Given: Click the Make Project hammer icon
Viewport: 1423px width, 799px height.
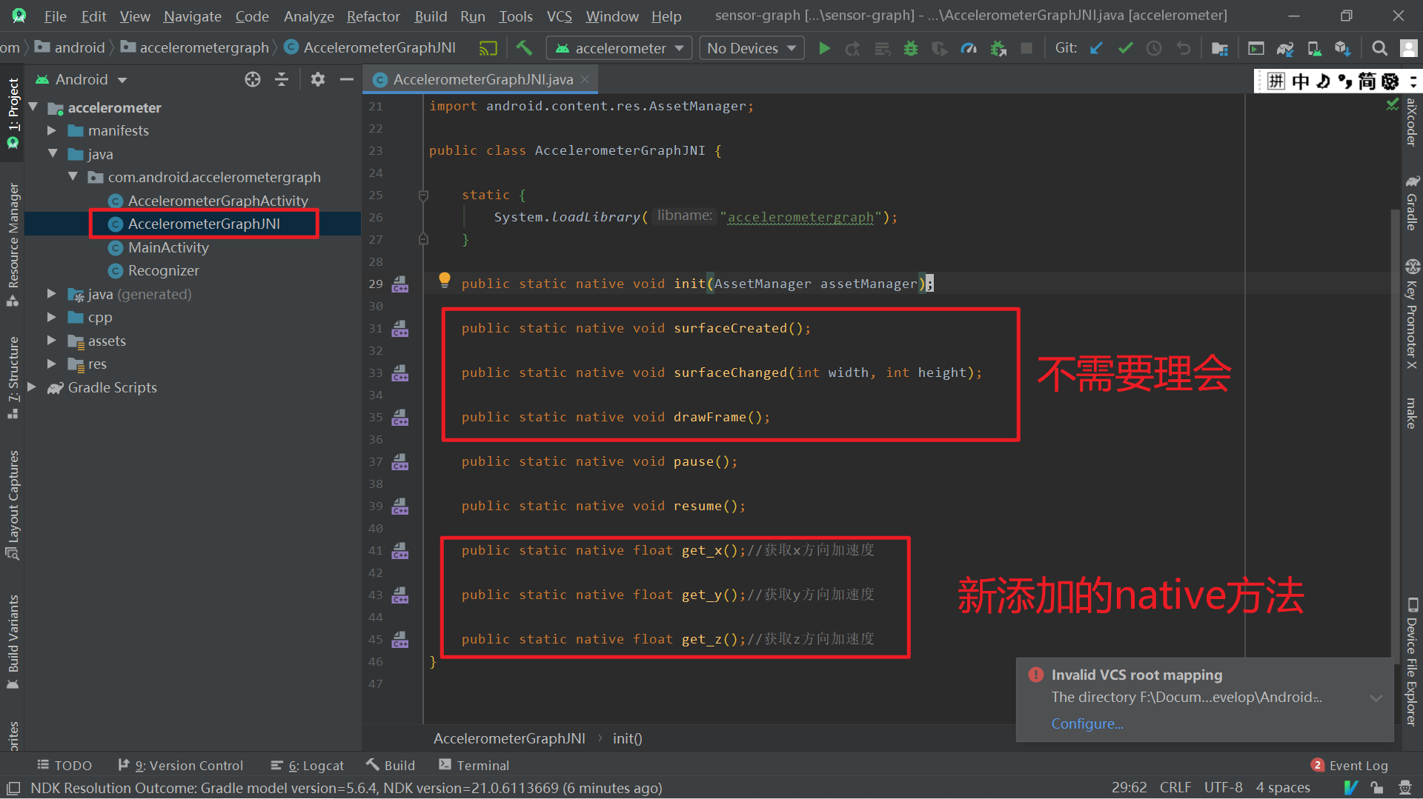Looking at the screenshot, I should [x=525, y=48].
